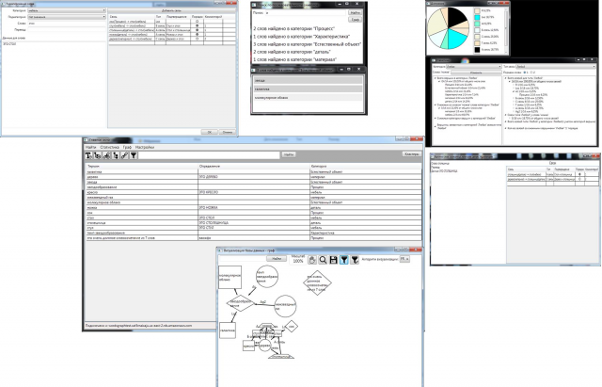602x387 pixels.
Task: Collapse 'Всего связей для типа' tree node
Action: (x=505, y=78)
